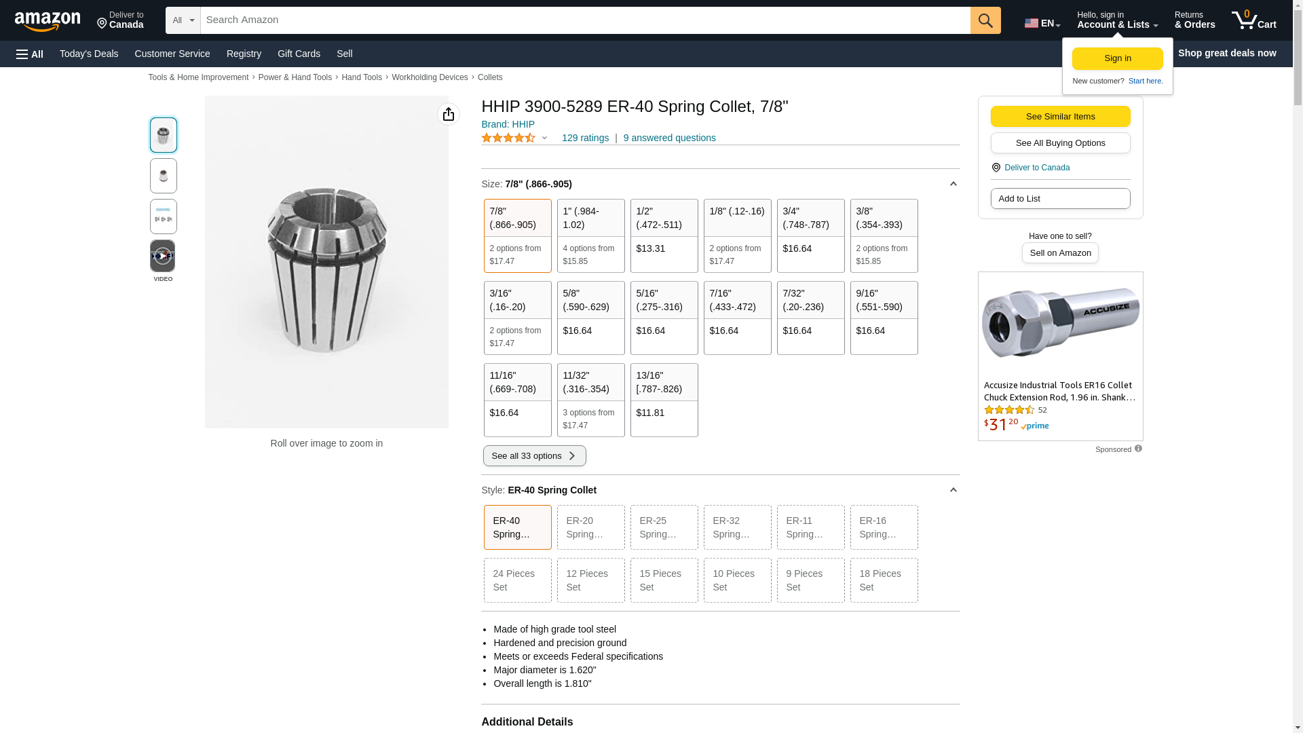
Task: Click the star rating icons
Action: click(x=508, y=138)
